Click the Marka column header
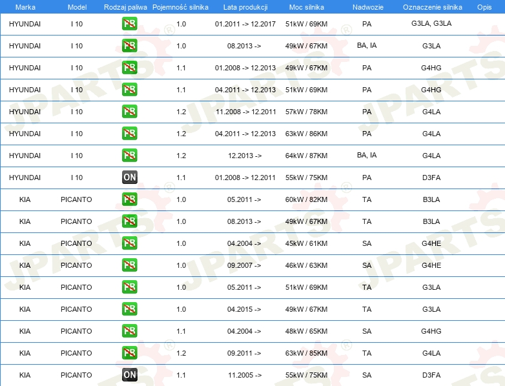Screen dimensions: 505x386 25,6
